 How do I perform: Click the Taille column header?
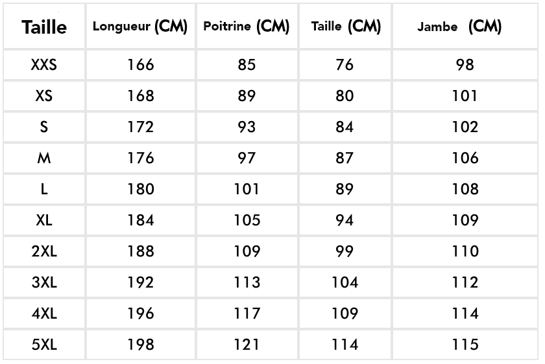(44, 27)
